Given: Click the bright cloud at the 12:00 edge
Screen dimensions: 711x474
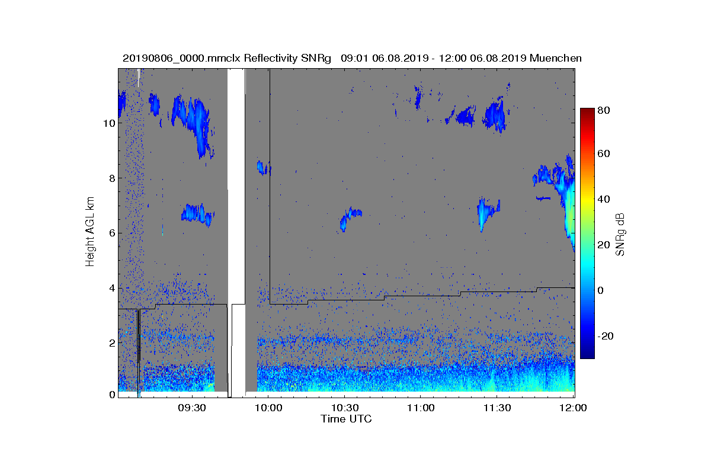Looking at the screenshot, I should click(x=569, y=207).
